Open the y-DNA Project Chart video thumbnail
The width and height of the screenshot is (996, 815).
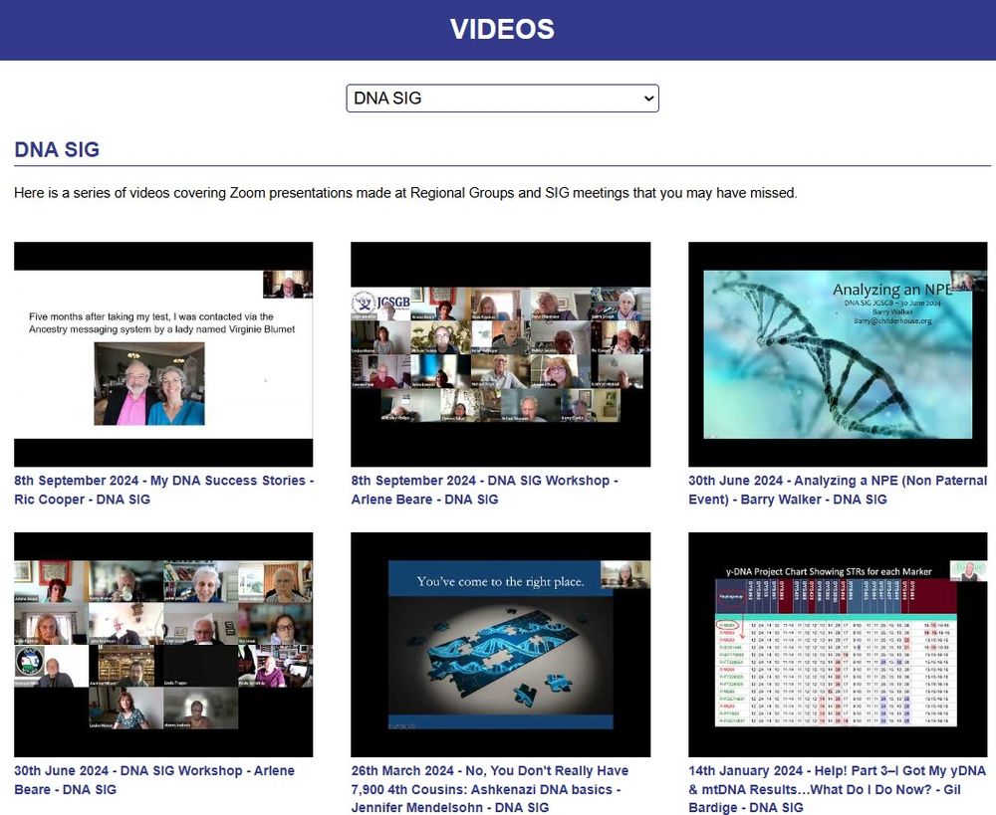coord(838,644)
